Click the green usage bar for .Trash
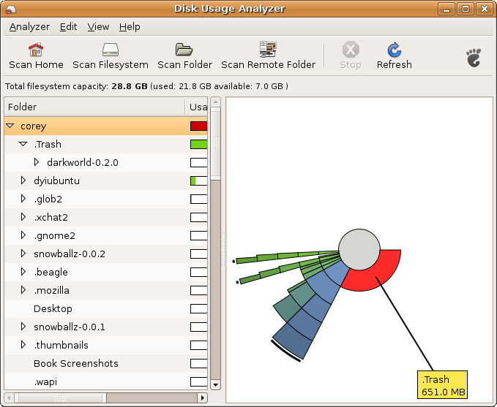Screen dimensions: 497x407 pyautogui.click(x=198, y=144)
